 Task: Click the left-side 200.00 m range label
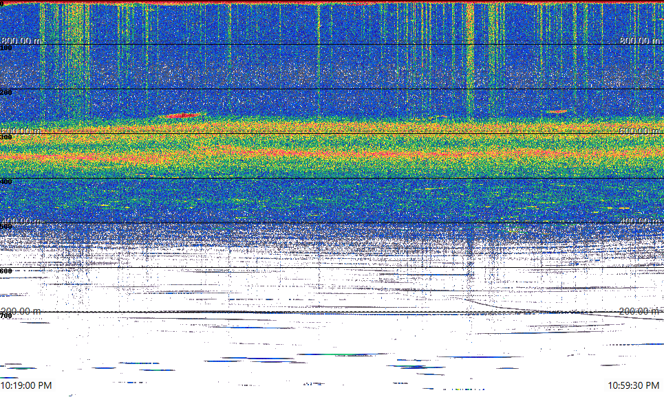(x=21, y=311)
